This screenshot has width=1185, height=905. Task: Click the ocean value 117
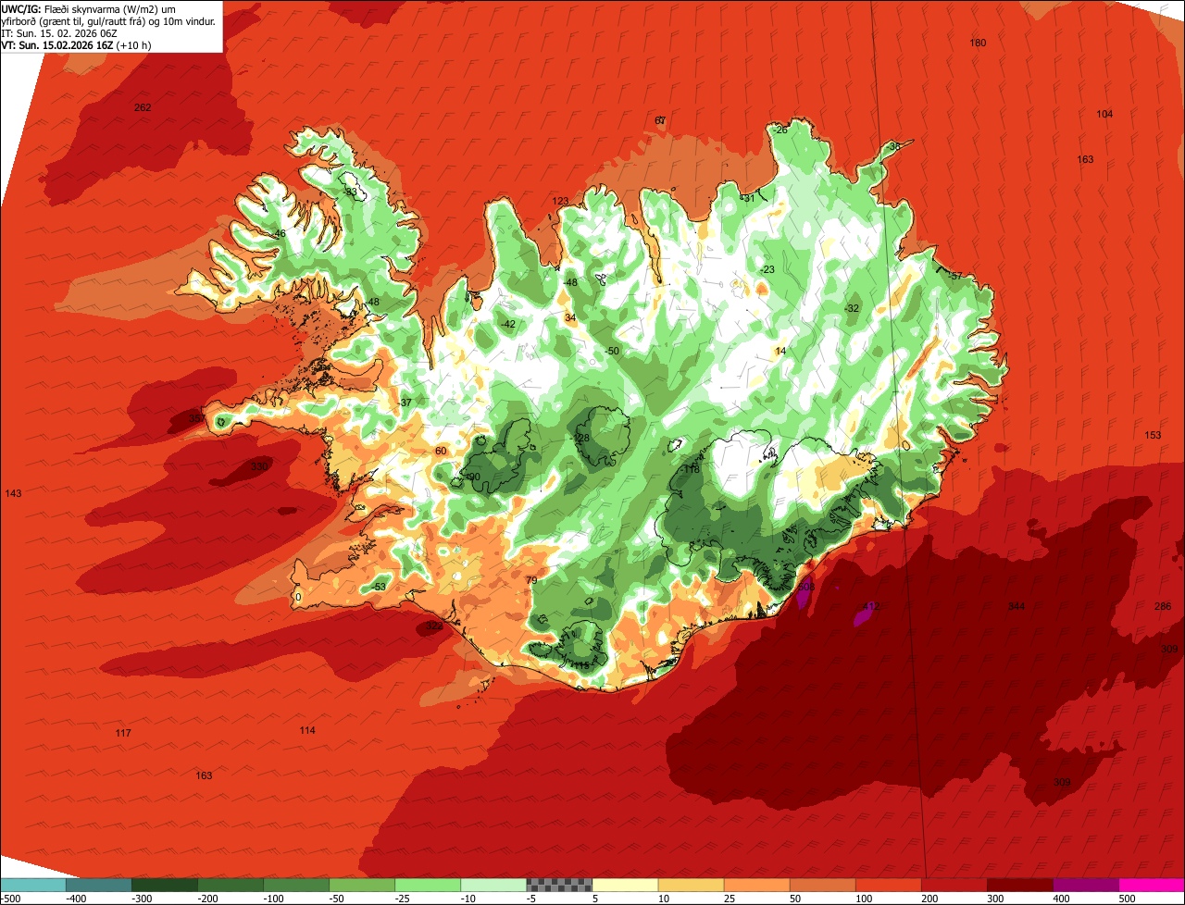tap(123, 733)
